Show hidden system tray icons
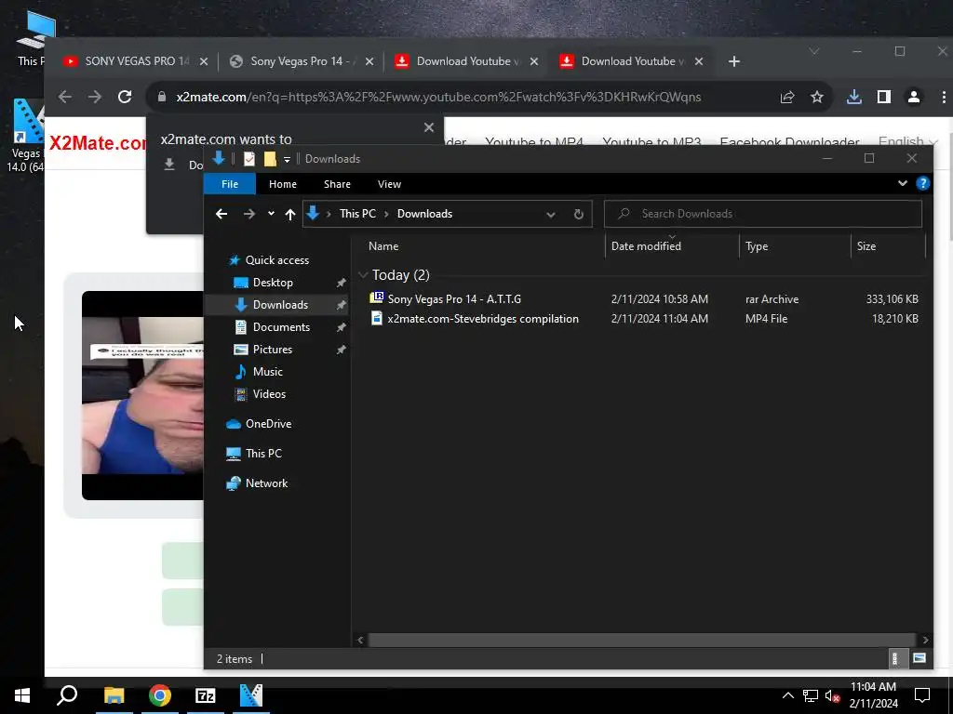Image resolution: width=953 pixels, height=714 pixels. [787, 695]
